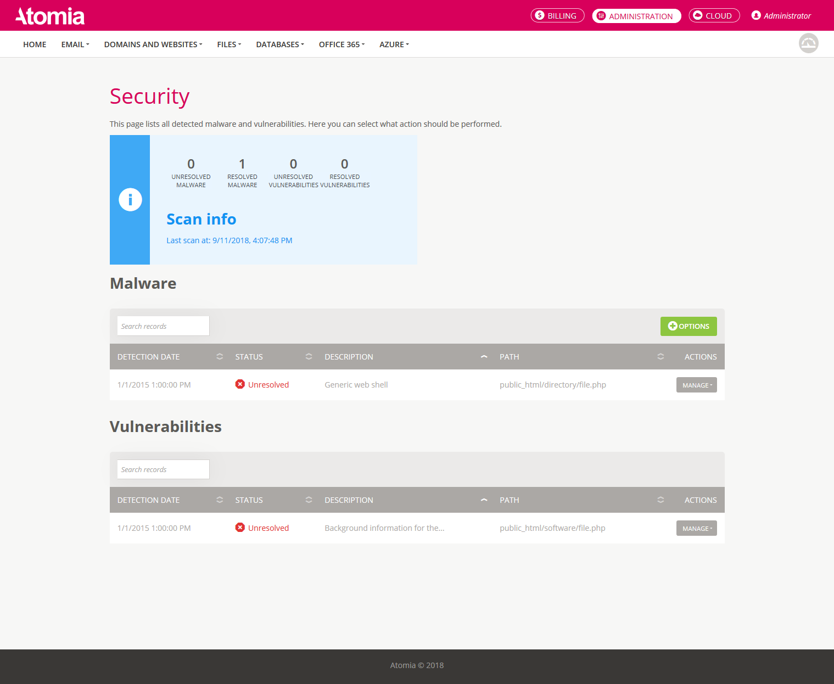Click the Scan info heading link

(201, 219)
